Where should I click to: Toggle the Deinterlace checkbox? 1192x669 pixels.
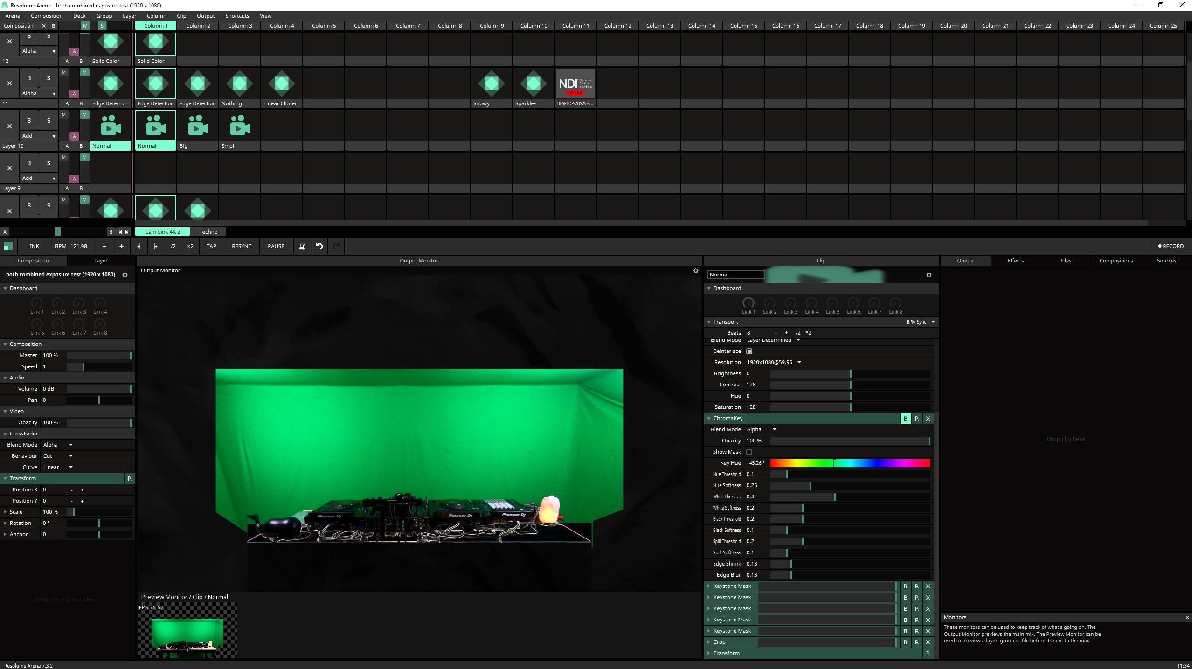(749, 351)
